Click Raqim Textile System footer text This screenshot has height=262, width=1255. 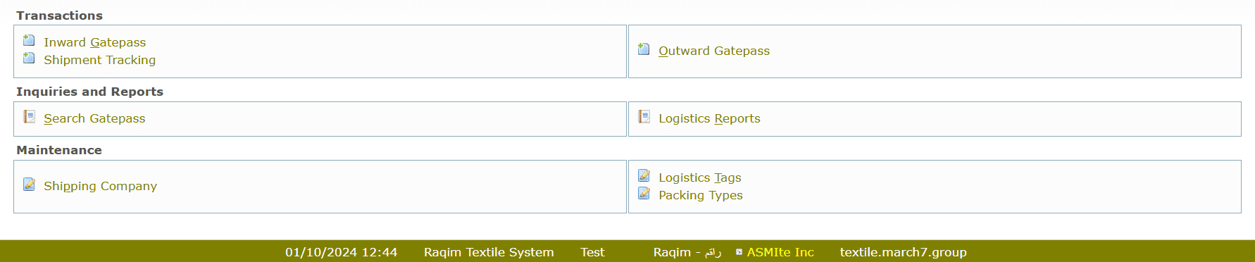[489, 252]
